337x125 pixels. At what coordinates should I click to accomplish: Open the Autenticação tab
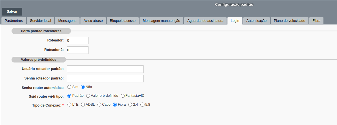coord(256,21)
